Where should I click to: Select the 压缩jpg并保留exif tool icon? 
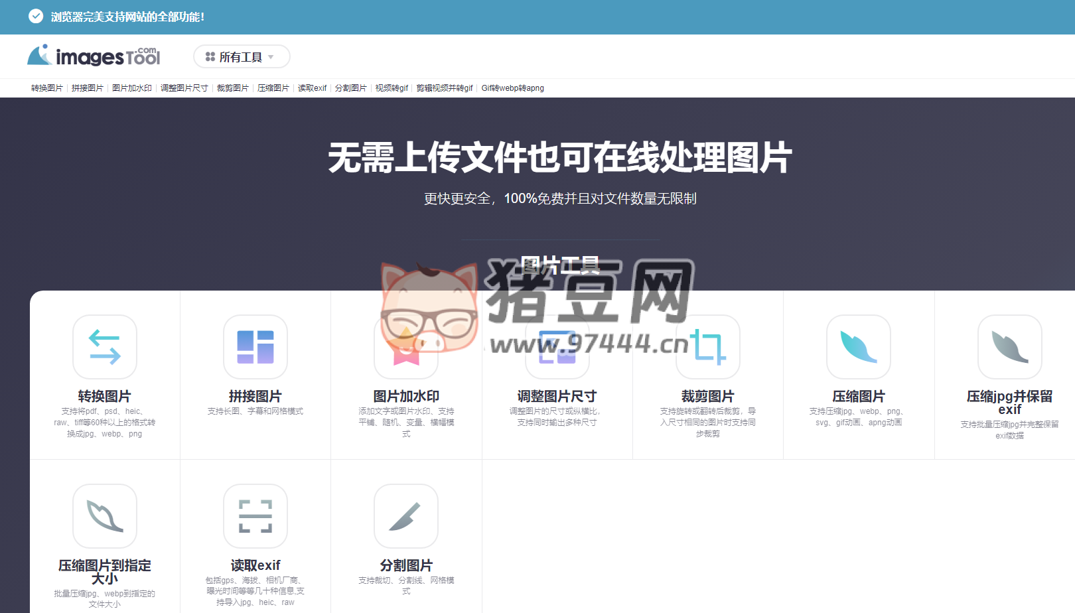1009,347
